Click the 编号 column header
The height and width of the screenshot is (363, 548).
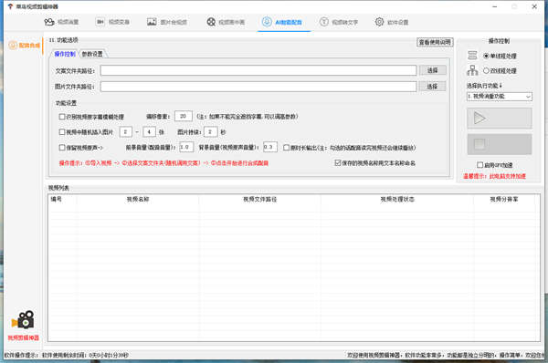click(x=57, y=200)
